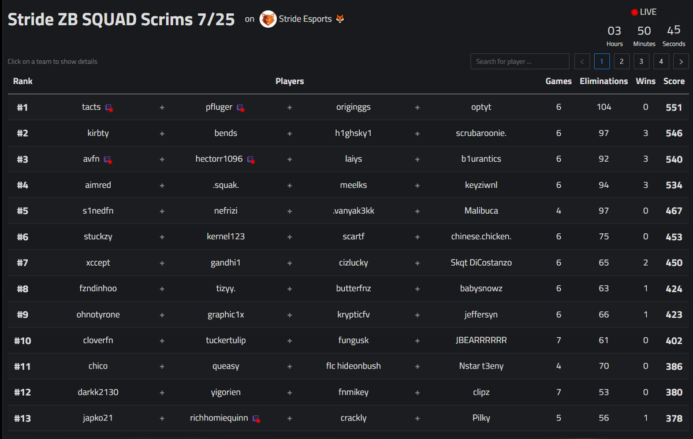Click the LIVE status label
Screen dimensions: 693x439
click(648, 12)
